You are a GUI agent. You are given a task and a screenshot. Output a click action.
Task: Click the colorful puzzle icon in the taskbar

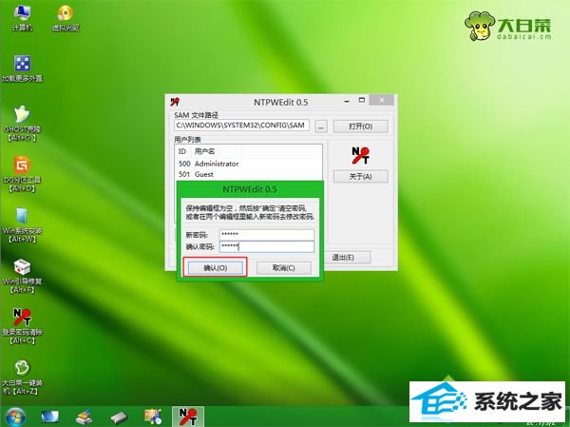[153, 417]
